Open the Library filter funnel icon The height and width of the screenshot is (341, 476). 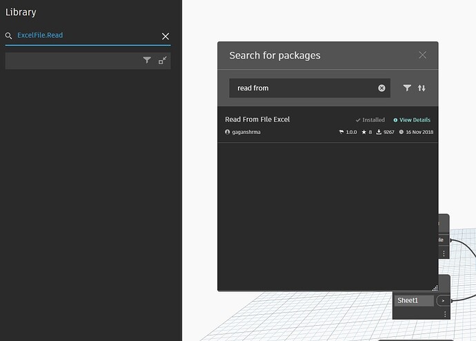[147, 60]
